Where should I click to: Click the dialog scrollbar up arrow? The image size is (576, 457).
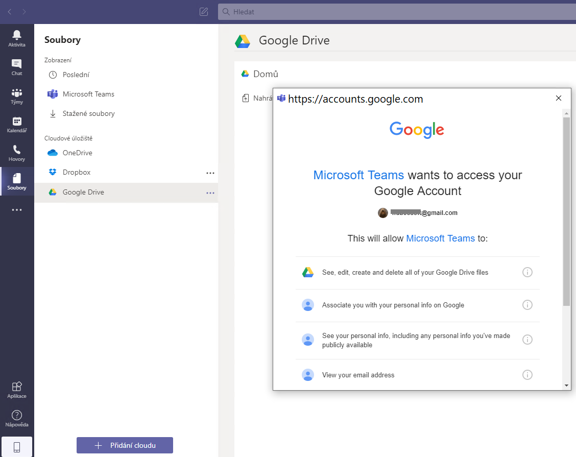pyautogui.click(x=566, y=113)
